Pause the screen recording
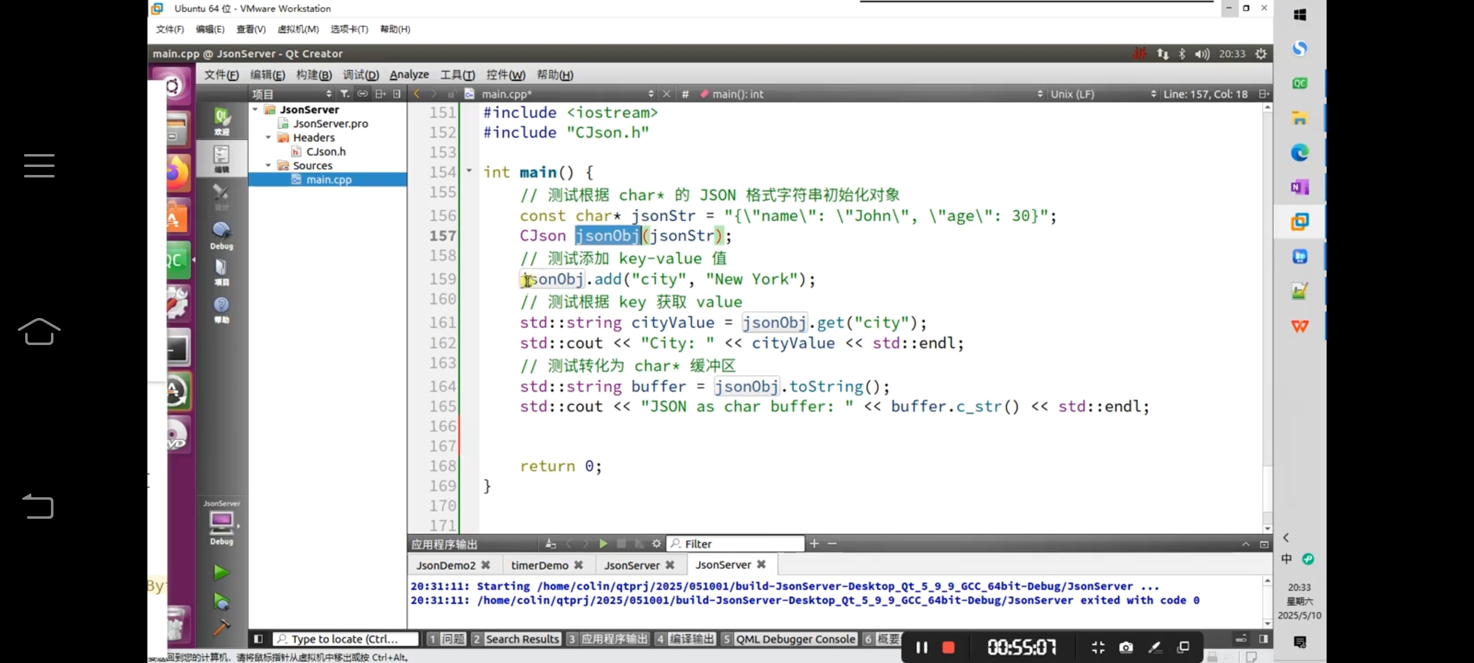The height and width of the screenshot is (663, 1474). (921, 648)
